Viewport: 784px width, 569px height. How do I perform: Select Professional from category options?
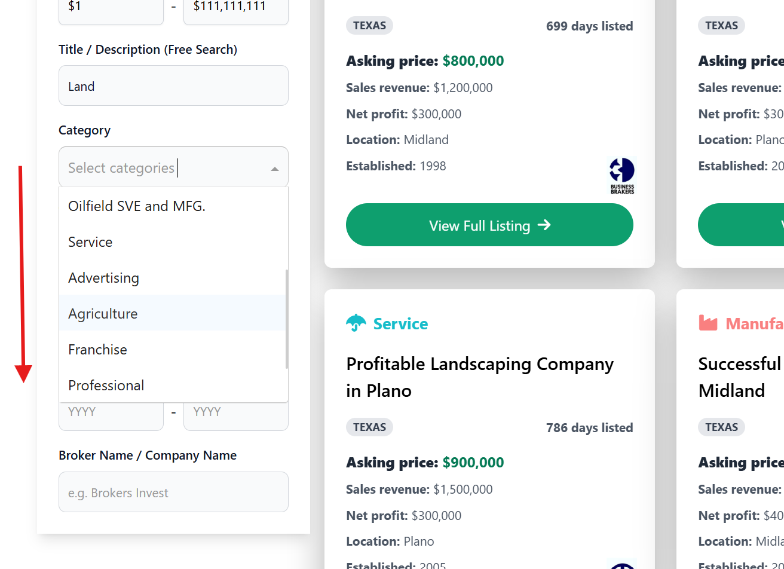point(106,386)
